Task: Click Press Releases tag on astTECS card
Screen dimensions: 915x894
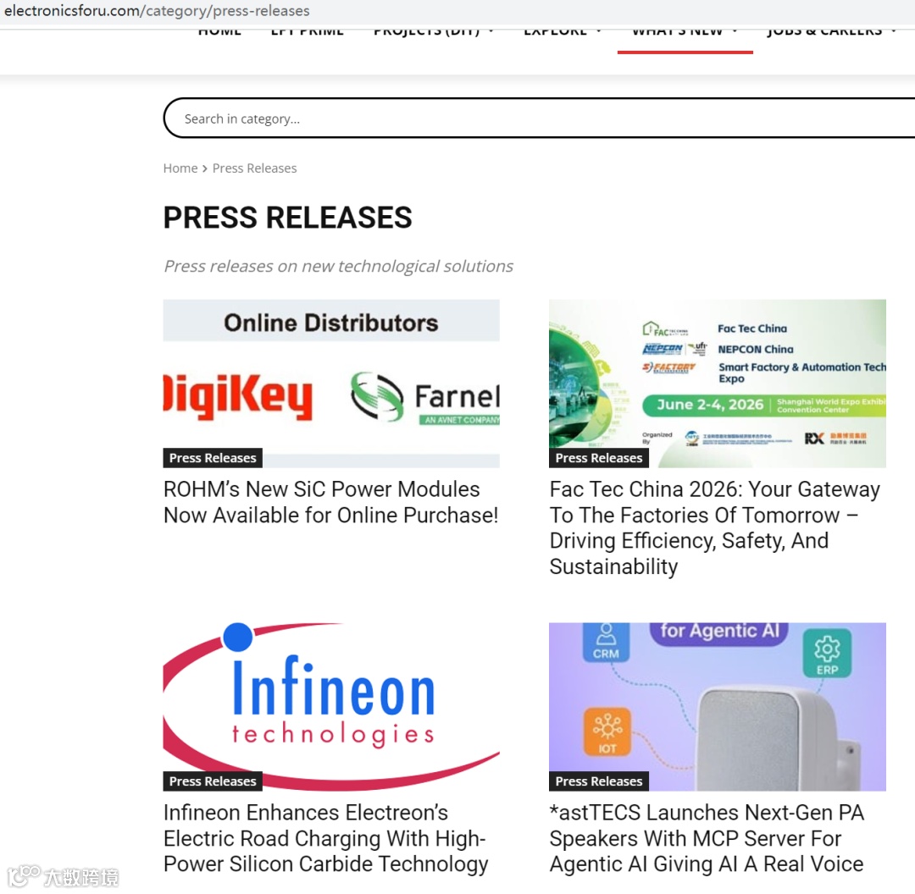Action: [599, 781]
